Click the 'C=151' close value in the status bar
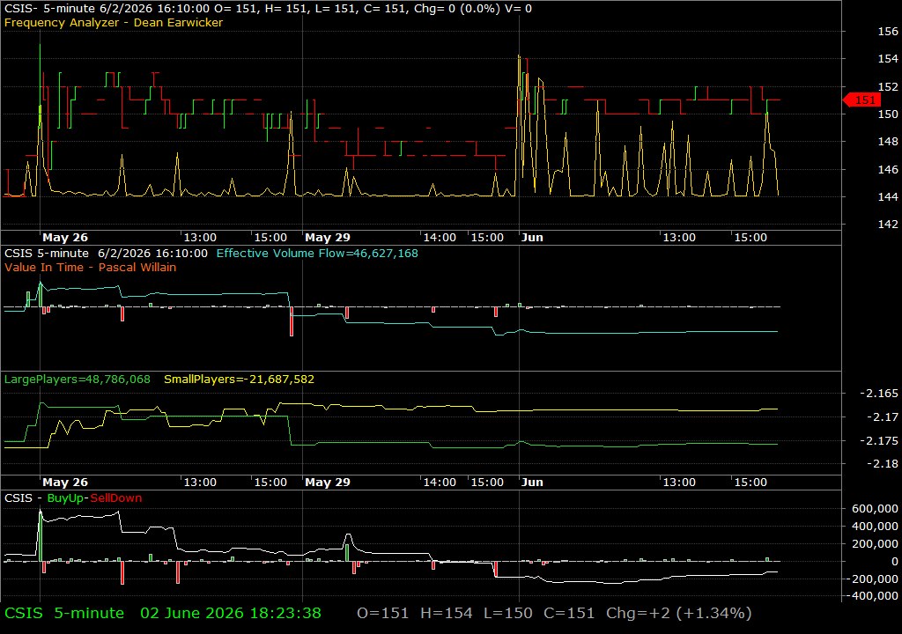Image resolution: width=902 pixels, height=634 pixels. pyautogui.click(x=569, y=613)
